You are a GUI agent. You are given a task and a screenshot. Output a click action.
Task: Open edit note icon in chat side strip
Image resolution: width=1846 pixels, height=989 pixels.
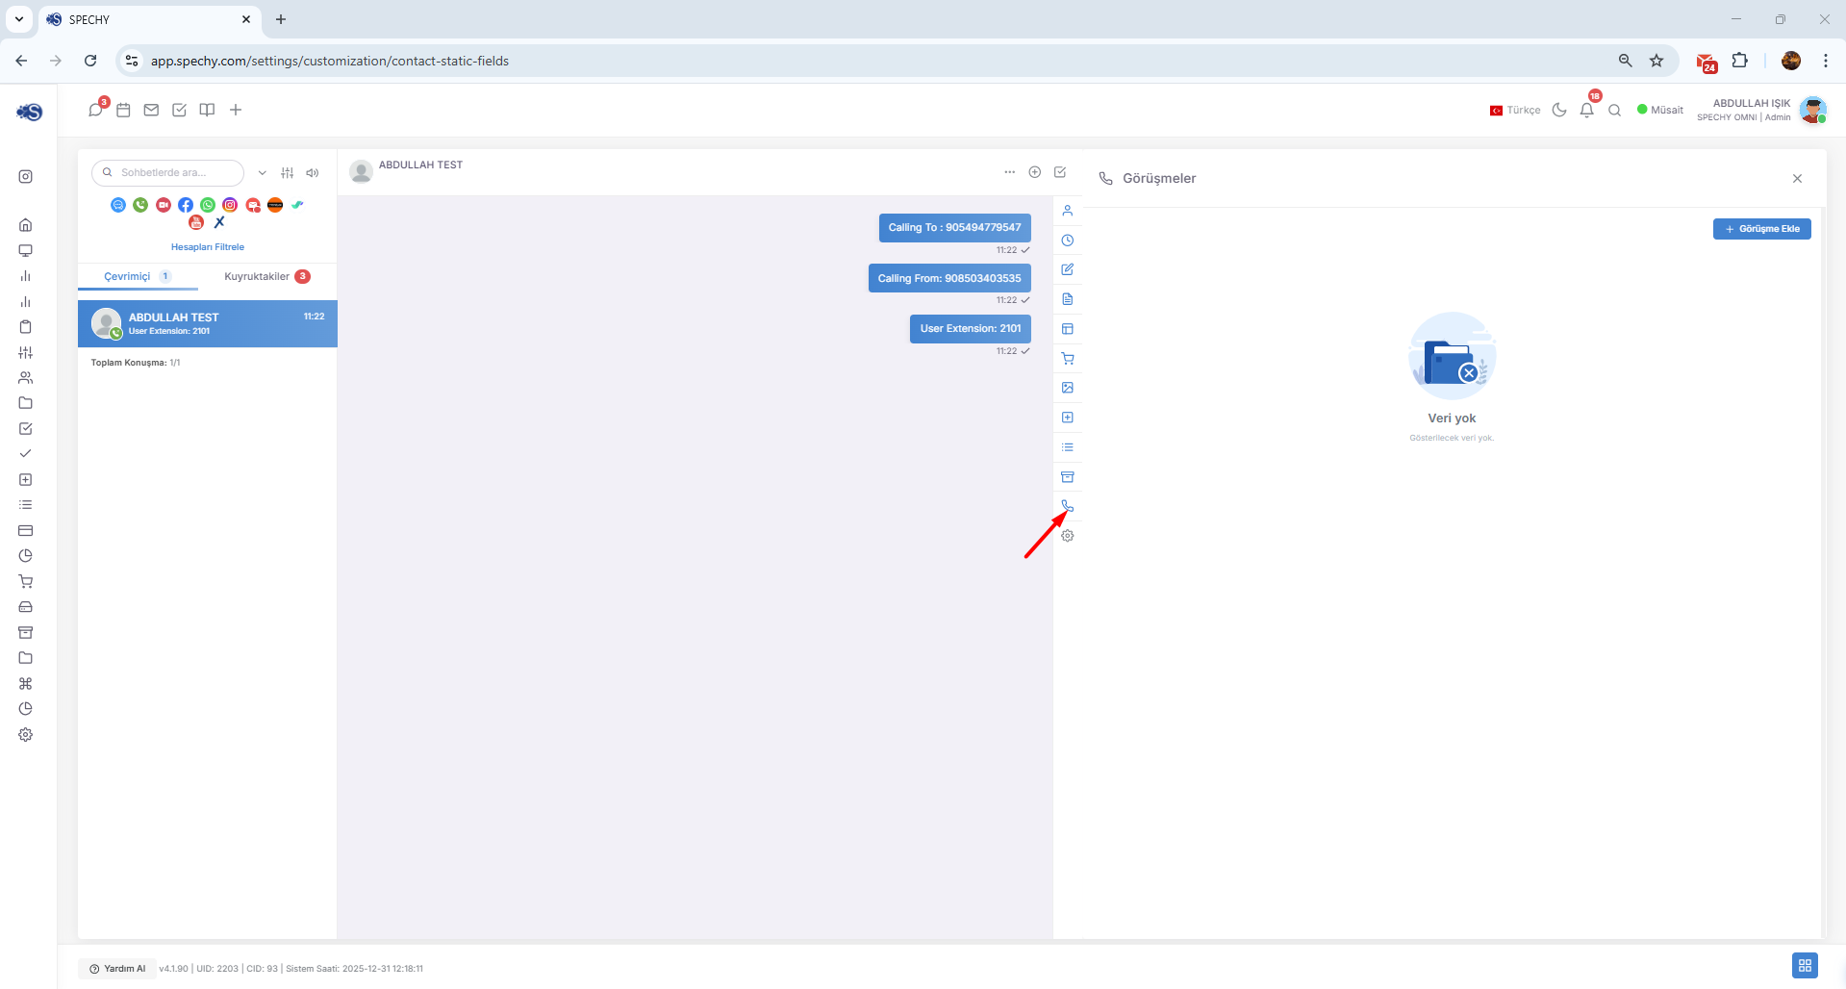click(1068, 269)
